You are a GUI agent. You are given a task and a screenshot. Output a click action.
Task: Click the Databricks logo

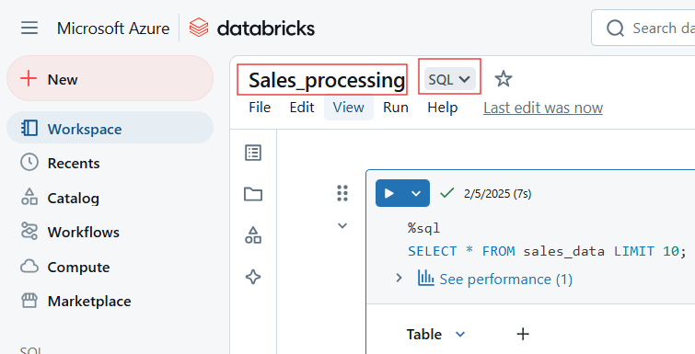pyautogui.click(x=251, y=28)
